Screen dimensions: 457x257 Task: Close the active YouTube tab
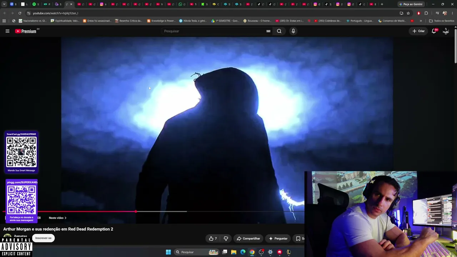(x=71, y=4)
